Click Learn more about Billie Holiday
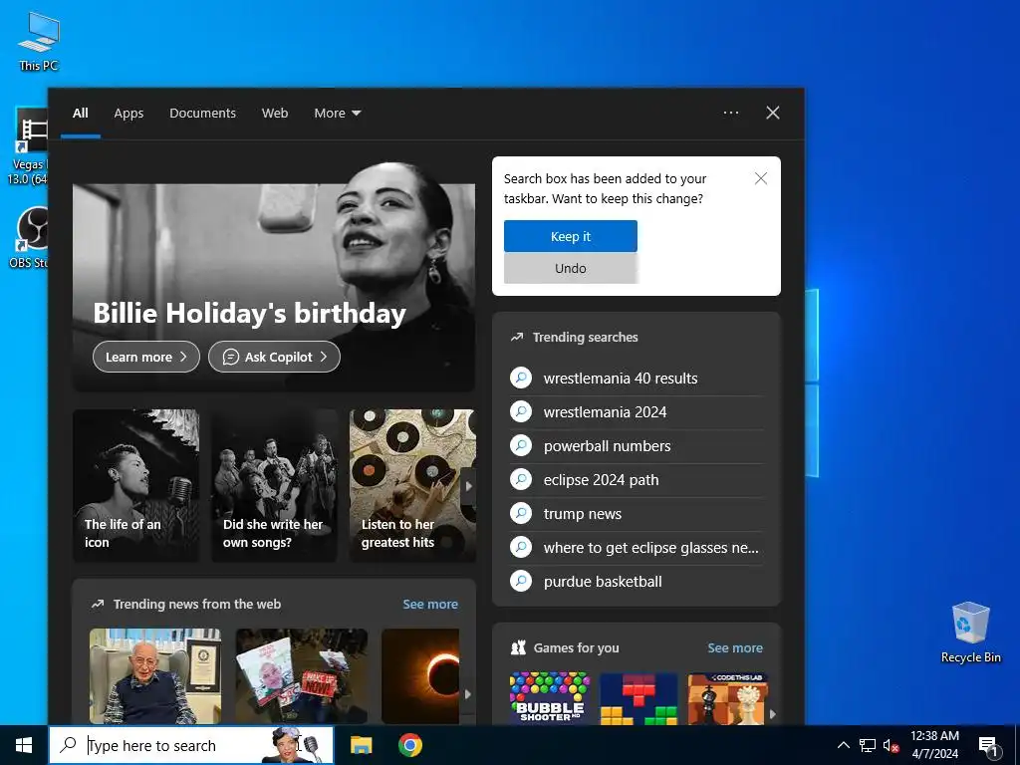Screen dimensions: 1020x765 coord(146,357)
